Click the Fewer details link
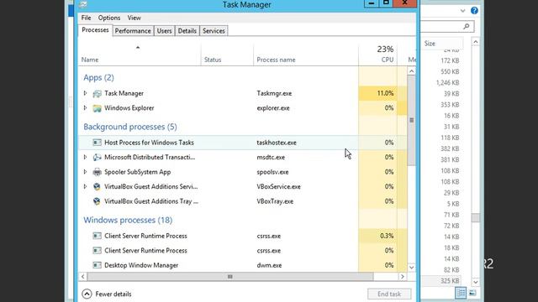The height and width of the screenshot is (302, 538). click(113, 294)
